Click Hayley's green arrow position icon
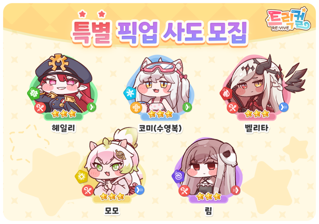The width and height of the screenshot is (319, 224). pyautogui.click(x=91, y=107)
